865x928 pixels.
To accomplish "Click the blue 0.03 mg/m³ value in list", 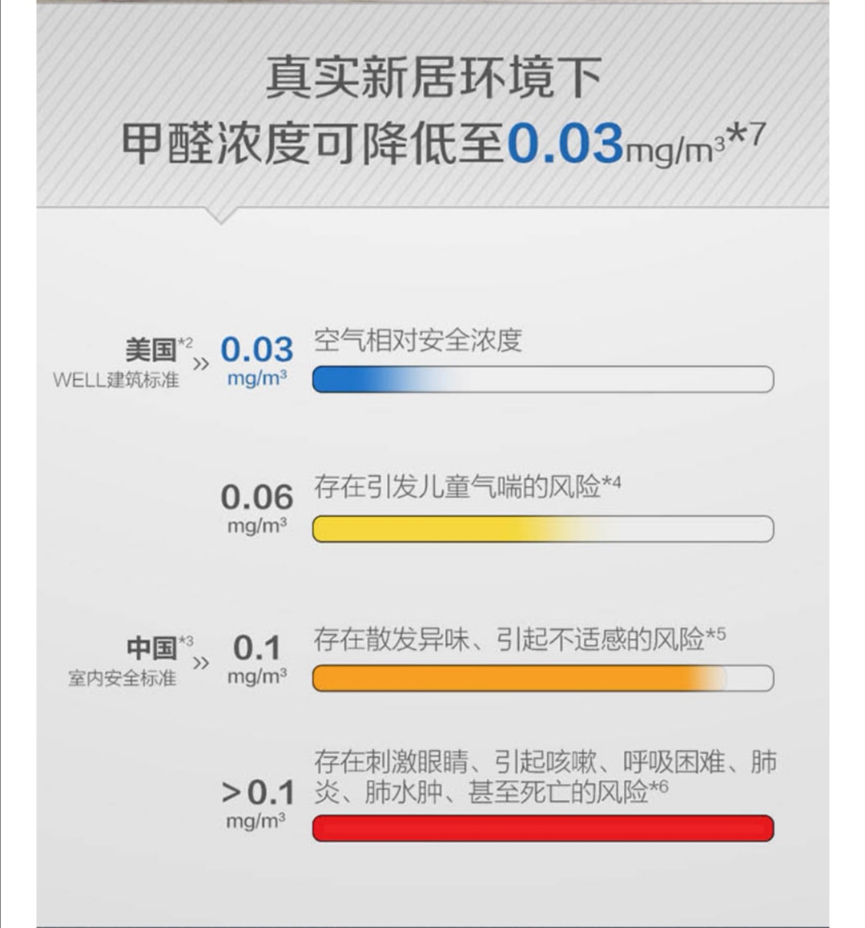I will 257,360.
